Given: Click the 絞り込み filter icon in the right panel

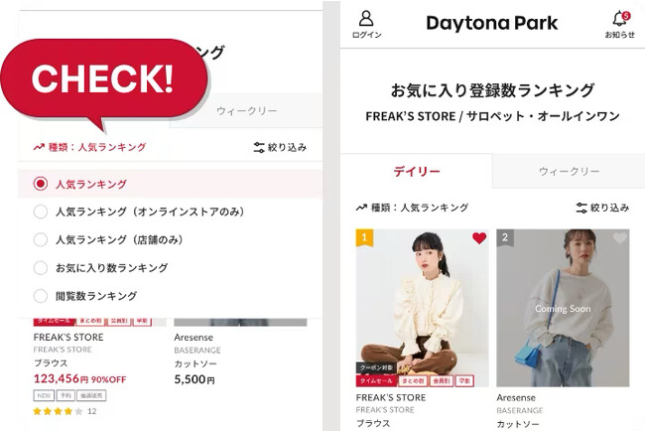Looking at the screenshot, I should click(x=581, y=208).
